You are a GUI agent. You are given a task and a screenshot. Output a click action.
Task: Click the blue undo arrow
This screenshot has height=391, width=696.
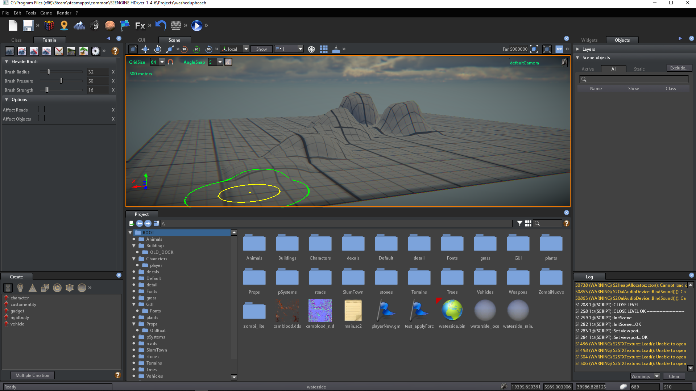click(161, 25)
